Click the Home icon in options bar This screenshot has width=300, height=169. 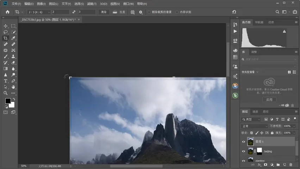coord(7,12)
